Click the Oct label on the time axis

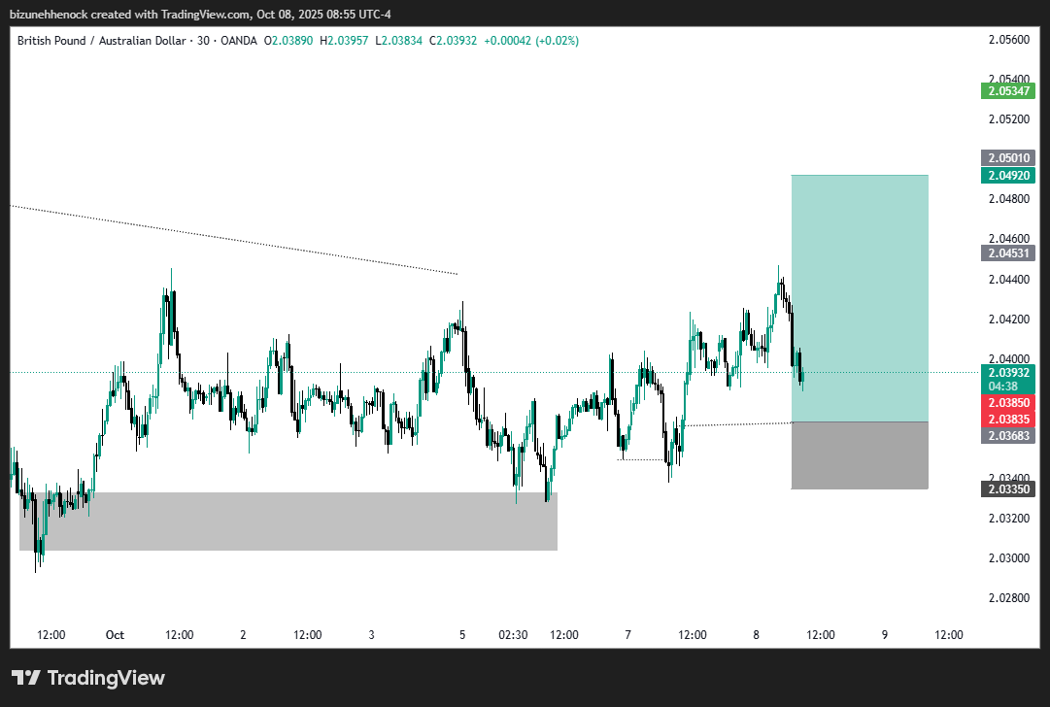115,634
